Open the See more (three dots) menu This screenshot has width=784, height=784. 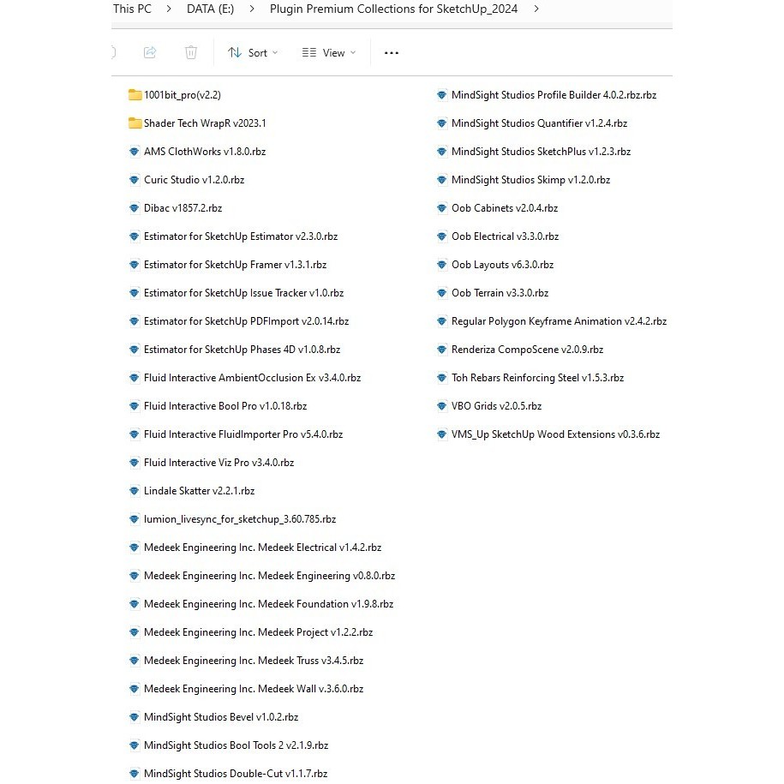coord(392,53)
